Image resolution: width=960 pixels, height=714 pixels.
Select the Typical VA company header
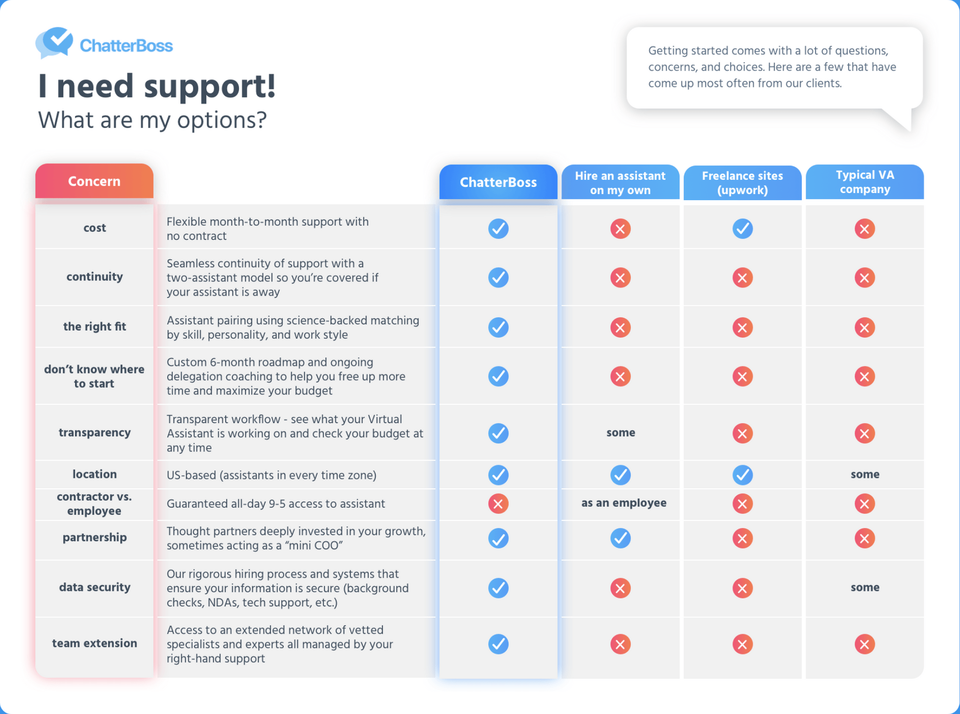[864, 182]
